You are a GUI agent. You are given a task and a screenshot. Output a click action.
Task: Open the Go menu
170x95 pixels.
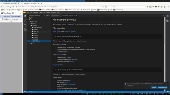tap(44, 12)
